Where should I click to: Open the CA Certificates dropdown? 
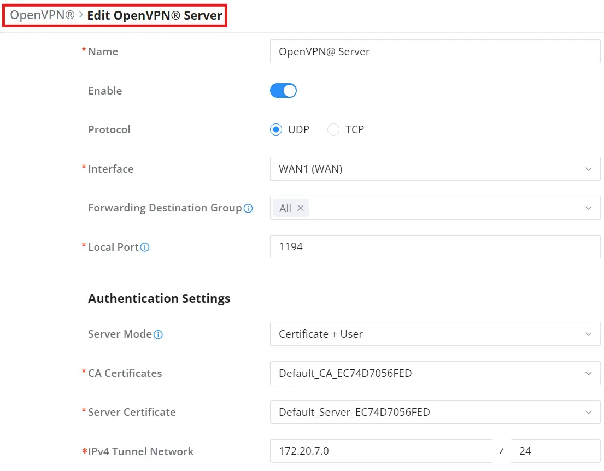[435, 373]
